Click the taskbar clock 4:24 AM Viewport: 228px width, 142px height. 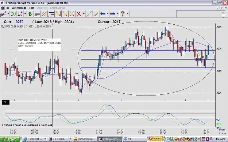point(220,139)
